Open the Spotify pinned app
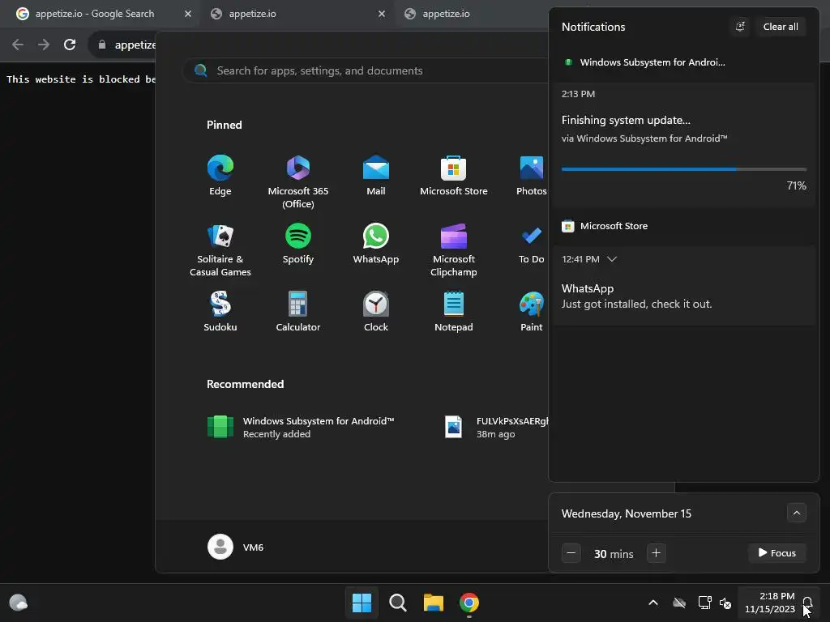 pyautogui.click(x=298, y=244)
